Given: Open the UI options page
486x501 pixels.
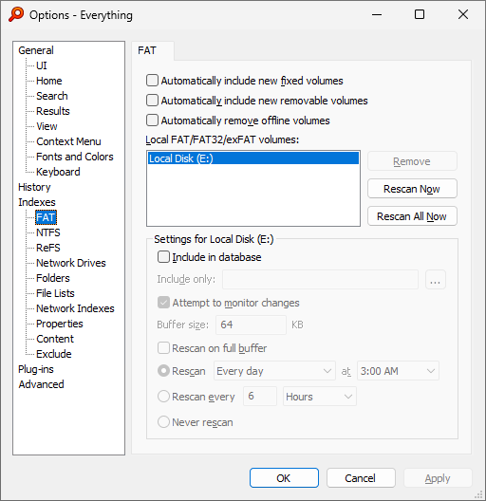Looking at the screenshot, I should [42, 65].
